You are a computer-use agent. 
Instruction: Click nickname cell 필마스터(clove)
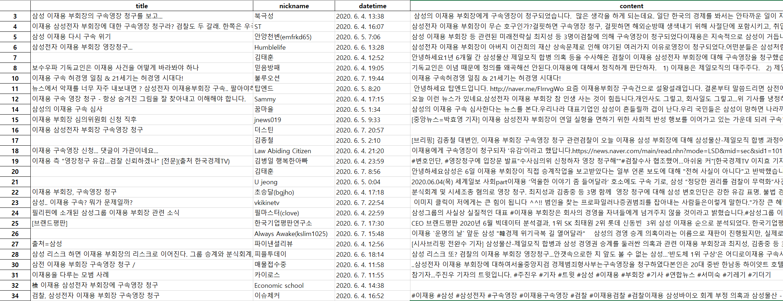294,213
